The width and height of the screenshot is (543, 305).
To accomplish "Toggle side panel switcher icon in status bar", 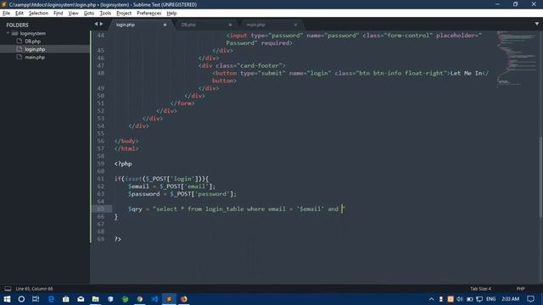I will coord(8,289).
